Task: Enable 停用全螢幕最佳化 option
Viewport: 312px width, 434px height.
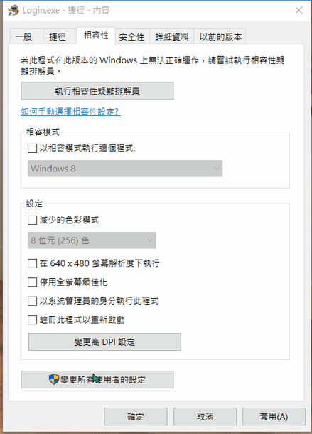Action: 33,282
